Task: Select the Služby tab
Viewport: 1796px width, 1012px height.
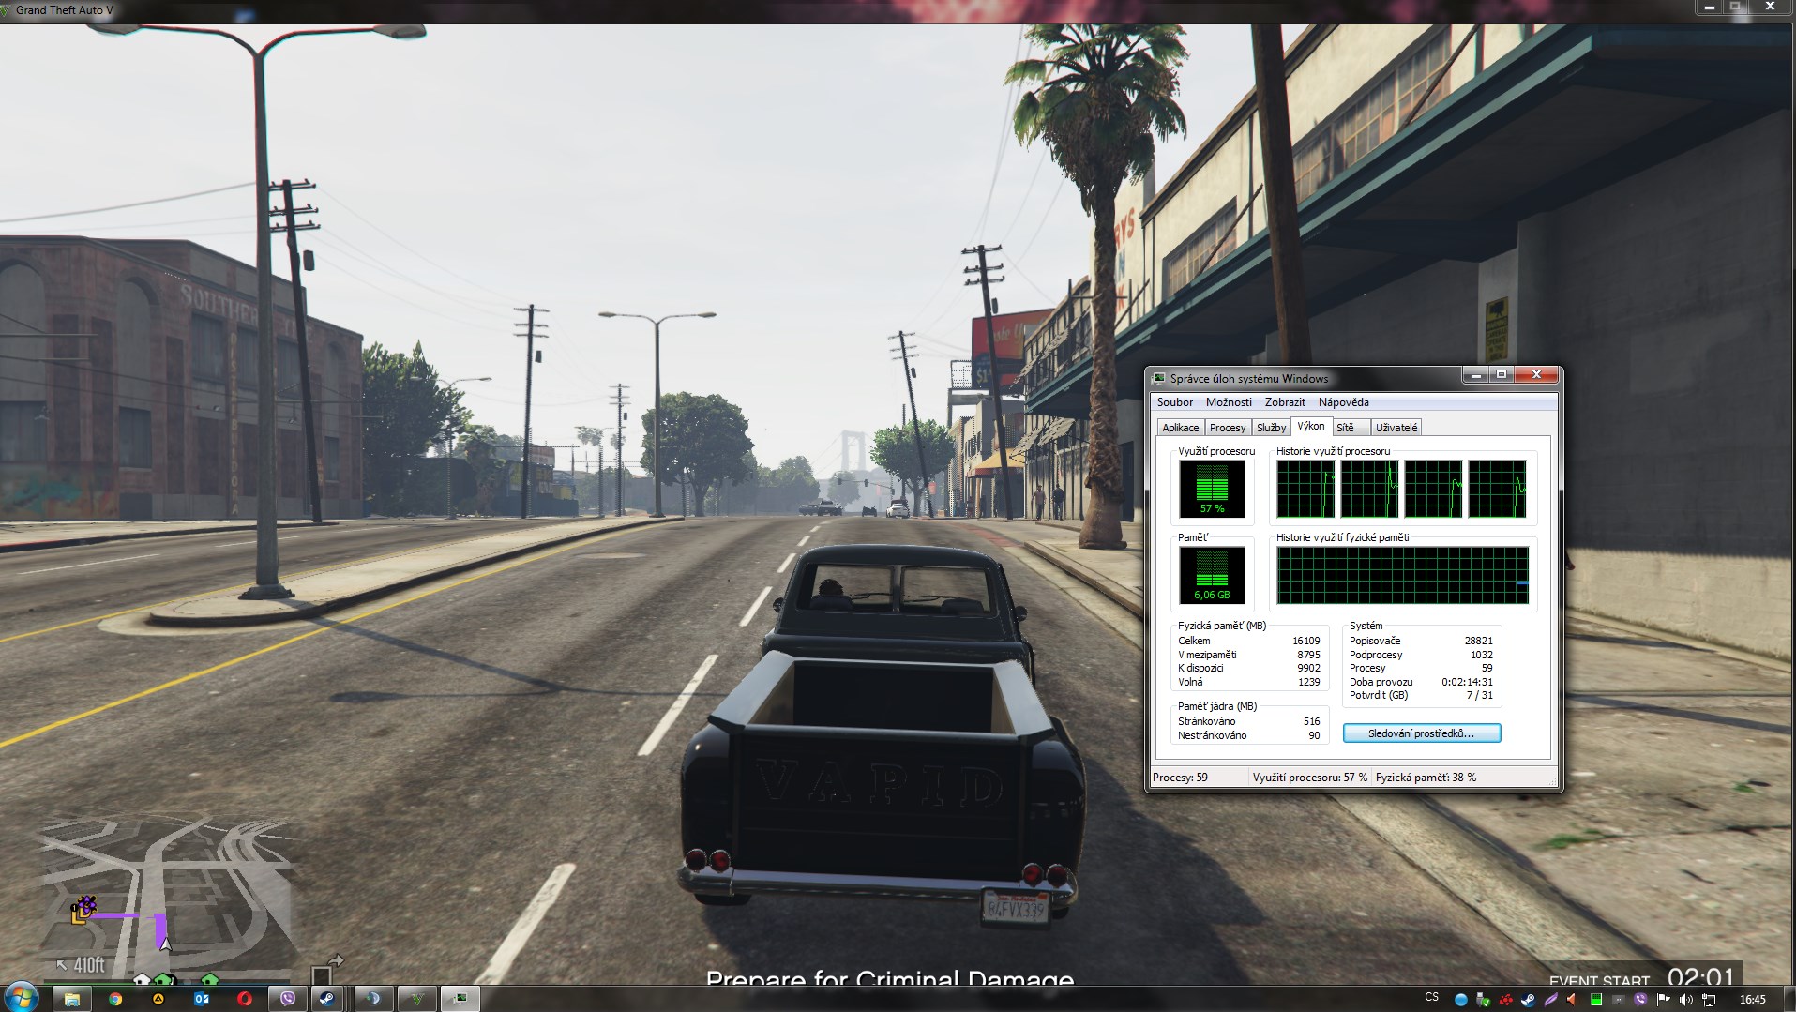Action: point(1271,428)
